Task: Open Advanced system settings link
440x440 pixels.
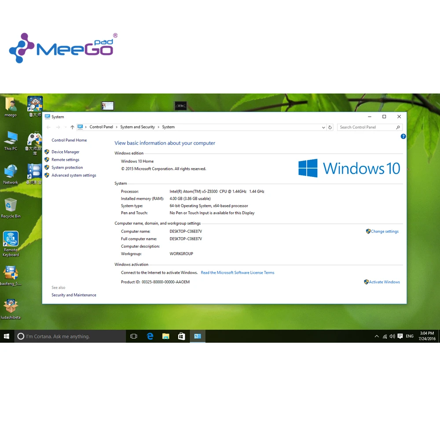Action: [x=74, y=176]
